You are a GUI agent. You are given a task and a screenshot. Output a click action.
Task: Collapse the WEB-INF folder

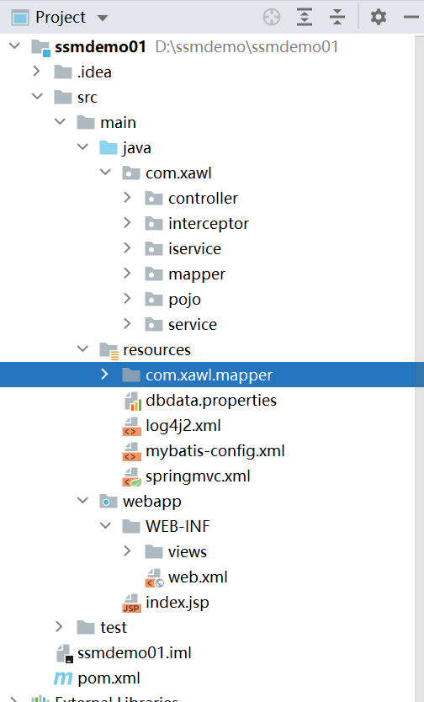tap(105, 525)
